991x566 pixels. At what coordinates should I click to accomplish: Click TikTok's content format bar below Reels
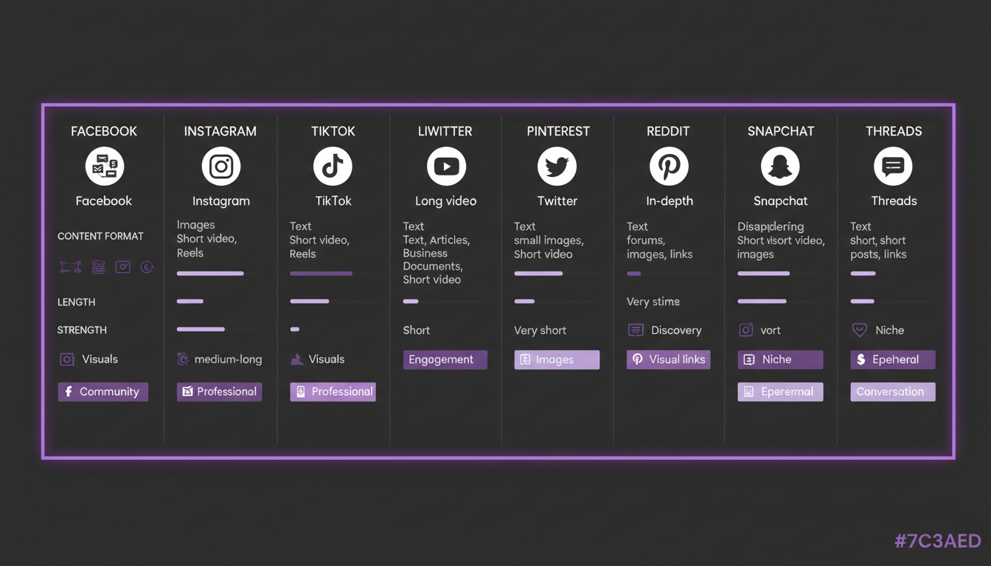(321, 273)
